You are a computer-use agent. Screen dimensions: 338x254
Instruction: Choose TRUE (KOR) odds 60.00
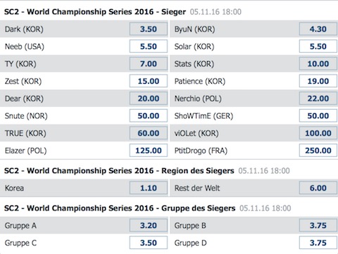coord(149,133)
